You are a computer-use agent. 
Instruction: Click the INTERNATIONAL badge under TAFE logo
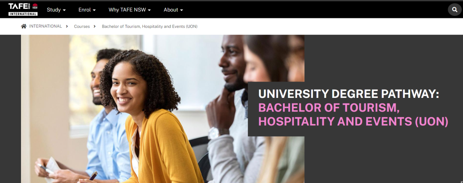(23, 14)
